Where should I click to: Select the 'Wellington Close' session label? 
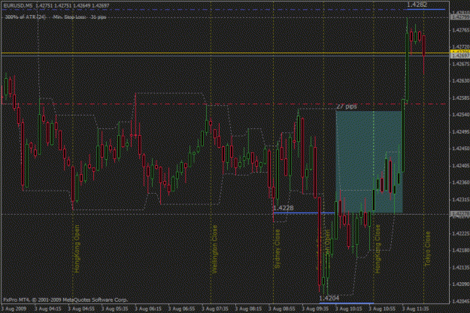pos(214,249)
